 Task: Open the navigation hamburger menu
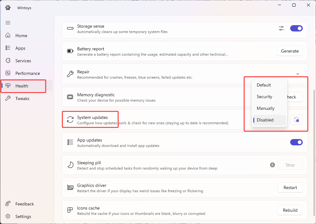[x=8, y=23]
